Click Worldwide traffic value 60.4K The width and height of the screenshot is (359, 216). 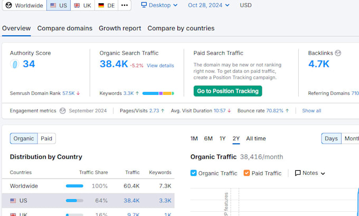pyautogui.click(x=131, y=186)
